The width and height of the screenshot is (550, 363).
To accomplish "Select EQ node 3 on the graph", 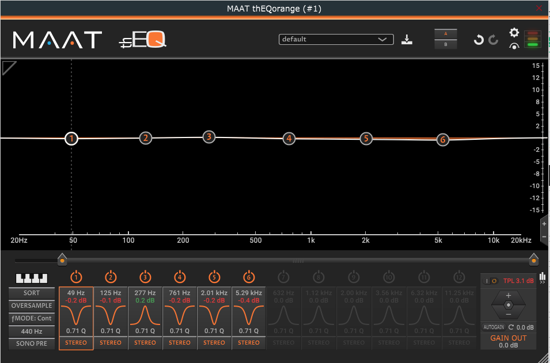I will coord(209,137).
